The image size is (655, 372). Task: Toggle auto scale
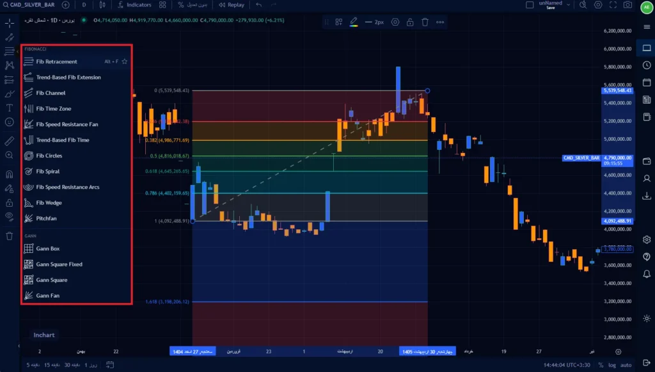626,365
